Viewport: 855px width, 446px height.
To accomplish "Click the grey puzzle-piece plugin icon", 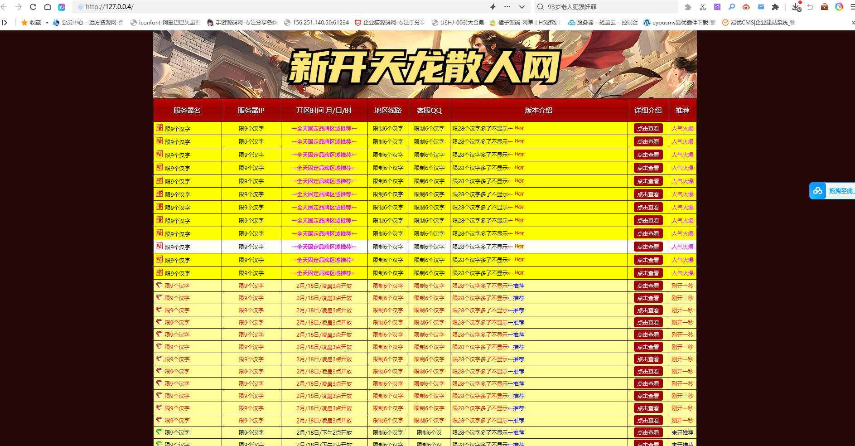I will 688,7.
